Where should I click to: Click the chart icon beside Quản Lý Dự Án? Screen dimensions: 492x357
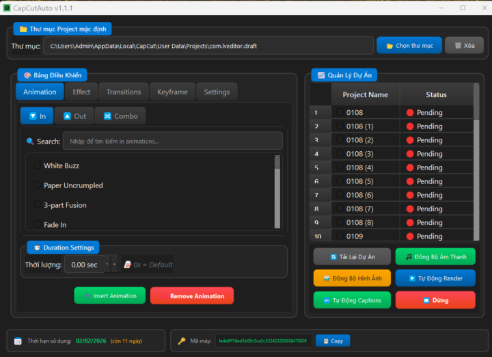[321, 75]
